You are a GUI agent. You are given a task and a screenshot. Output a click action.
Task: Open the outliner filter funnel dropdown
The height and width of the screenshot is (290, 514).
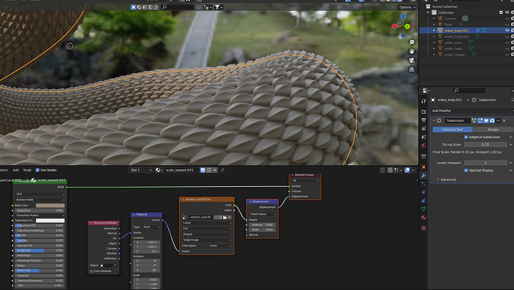click(219, 7)
